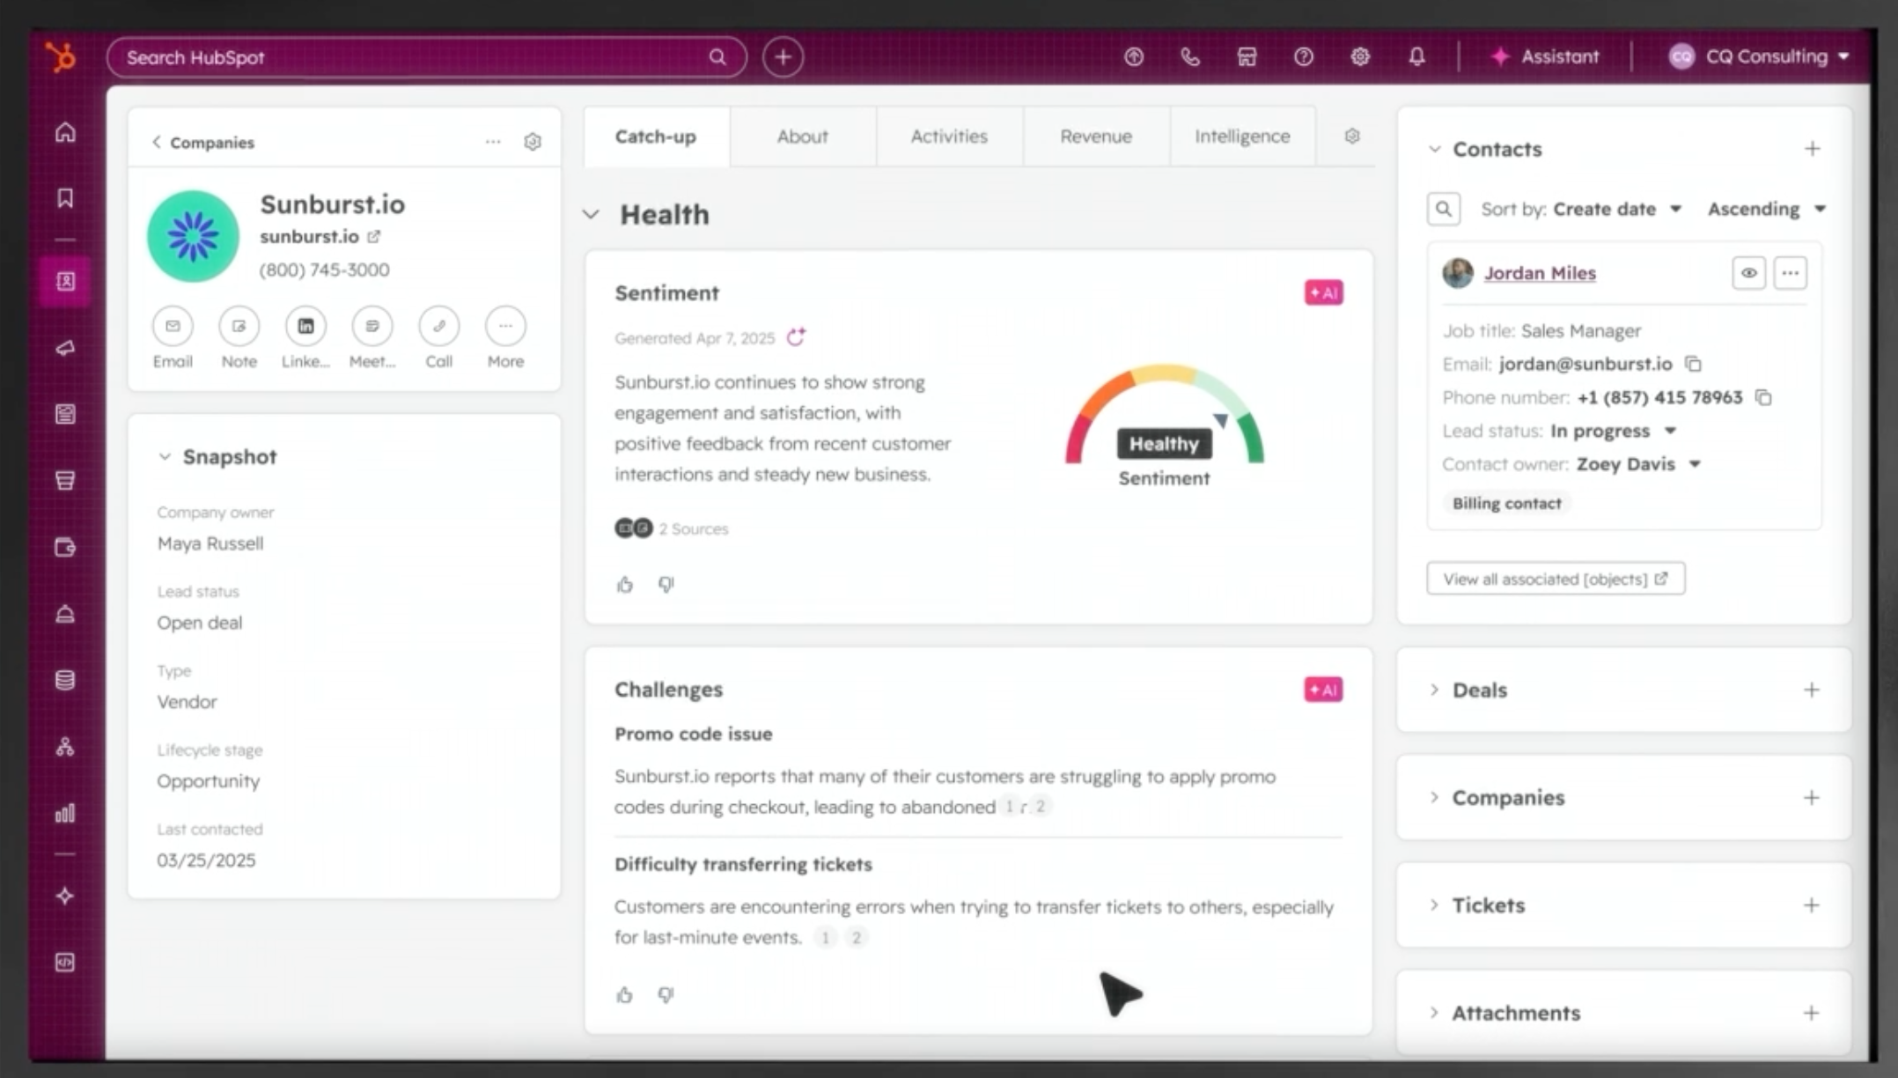Open the tab customization gear icon
This screenshot has width=1898, height=1078.
click(x=1352, y=136)
